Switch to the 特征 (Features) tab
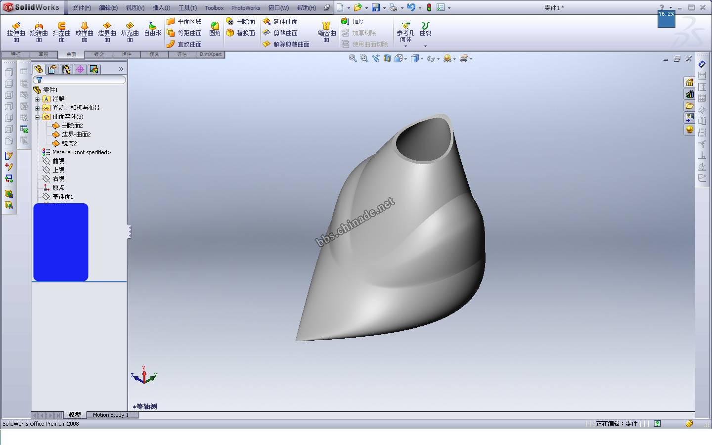 [x=16, y=54]
